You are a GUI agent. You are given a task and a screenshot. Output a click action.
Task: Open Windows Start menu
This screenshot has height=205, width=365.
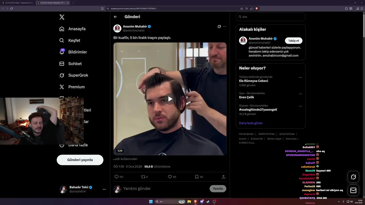pos(151,202)
